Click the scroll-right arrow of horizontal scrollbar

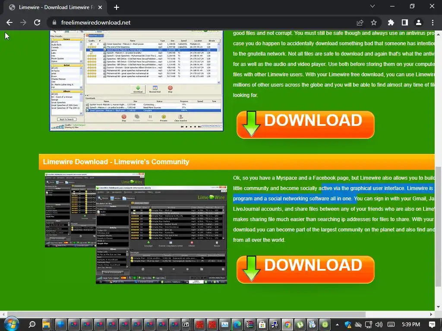[431, 314]
